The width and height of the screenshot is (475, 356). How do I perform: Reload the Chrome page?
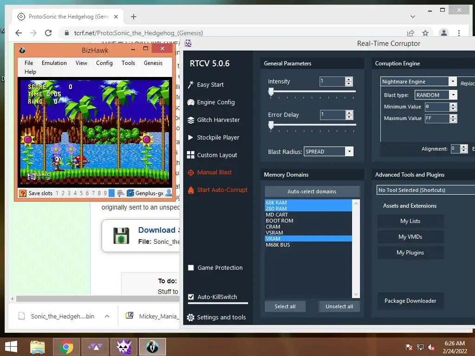pos(48,33)
